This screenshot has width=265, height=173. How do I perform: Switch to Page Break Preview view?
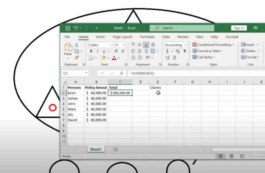(242, 156)
